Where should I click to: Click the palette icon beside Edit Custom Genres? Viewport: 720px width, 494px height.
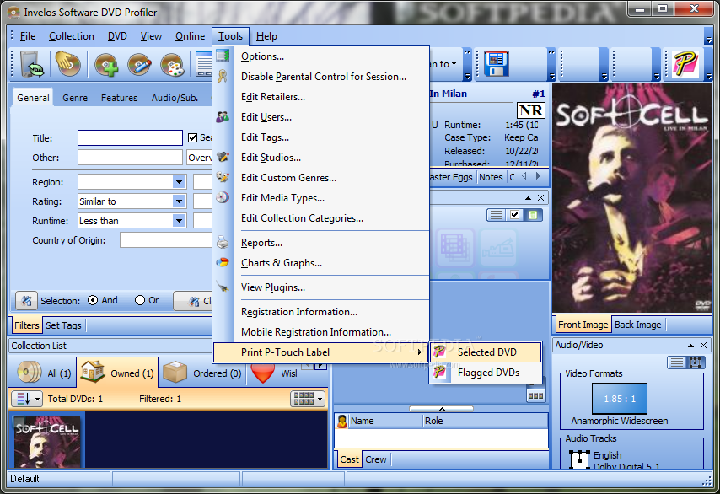point(223,177)
